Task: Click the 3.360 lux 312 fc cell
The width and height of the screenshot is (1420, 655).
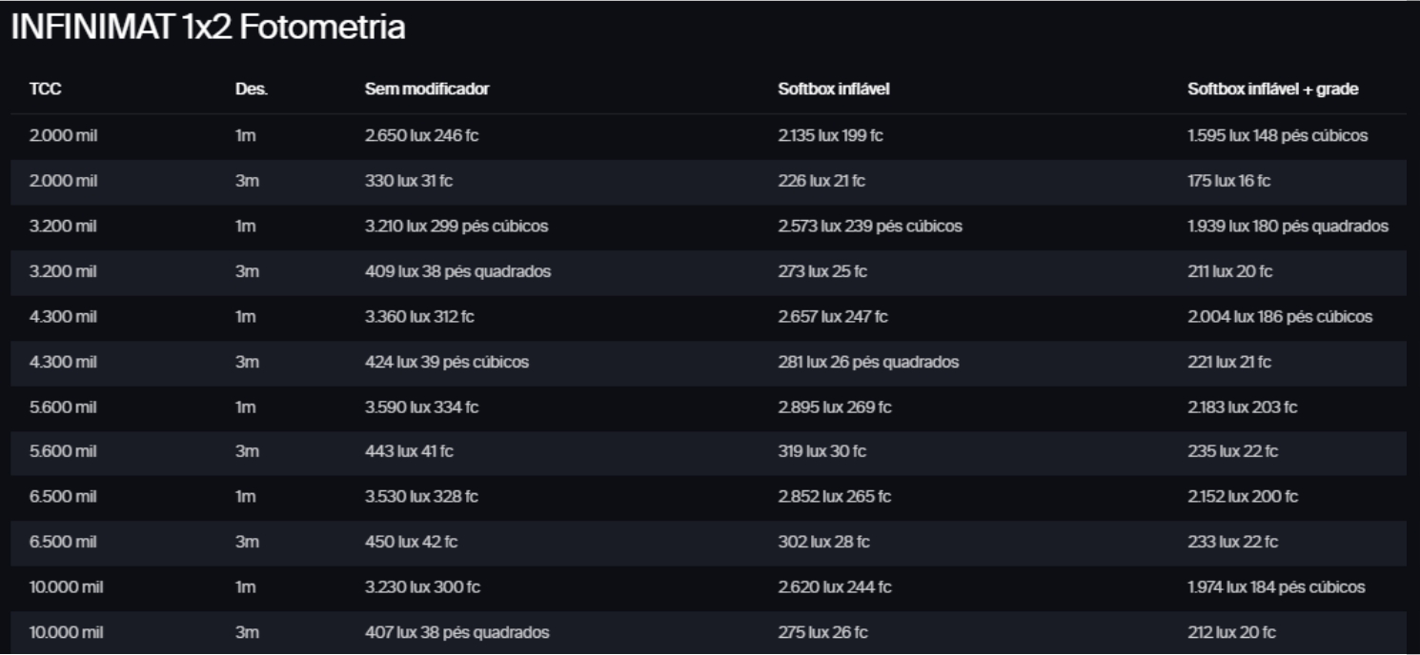Action: [x=419, y=318]
